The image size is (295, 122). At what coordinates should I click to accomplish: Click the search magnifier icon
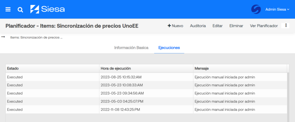pos(20,9)
